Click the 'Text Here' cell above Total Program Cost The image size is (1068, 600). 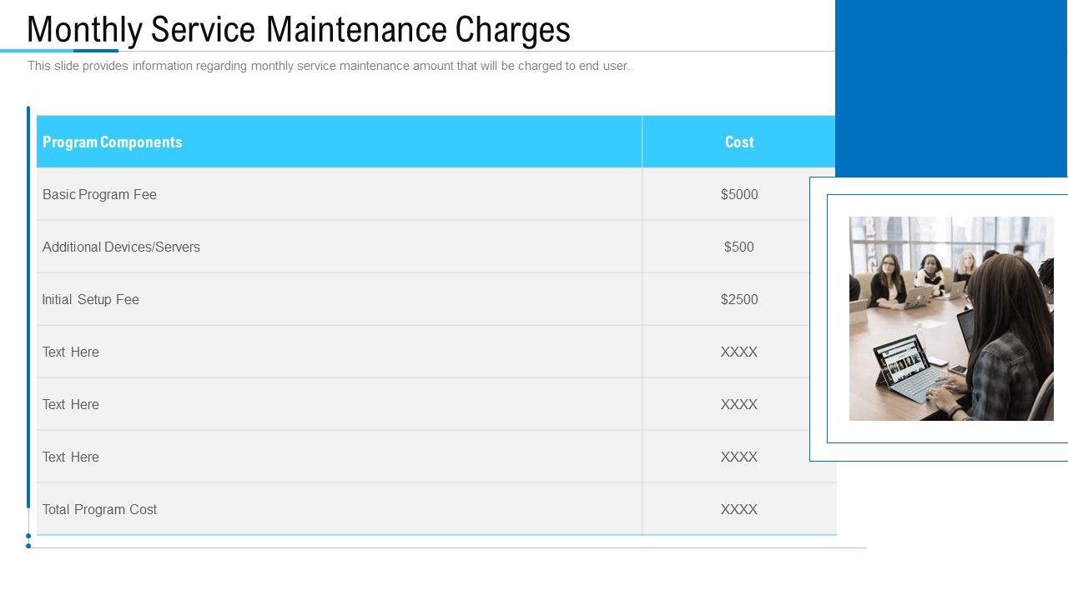point(71,457)
